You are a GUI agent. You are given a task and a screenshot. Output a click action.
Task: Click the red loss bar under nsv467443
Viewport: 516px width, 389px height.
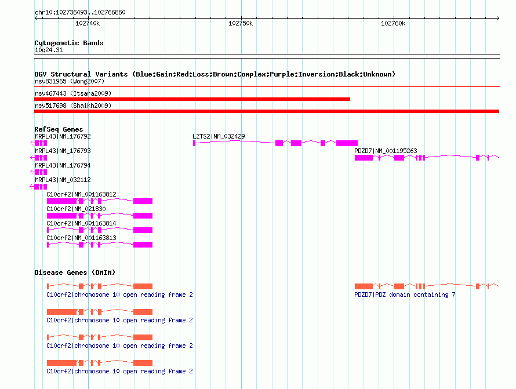click(x=192, y=99)
